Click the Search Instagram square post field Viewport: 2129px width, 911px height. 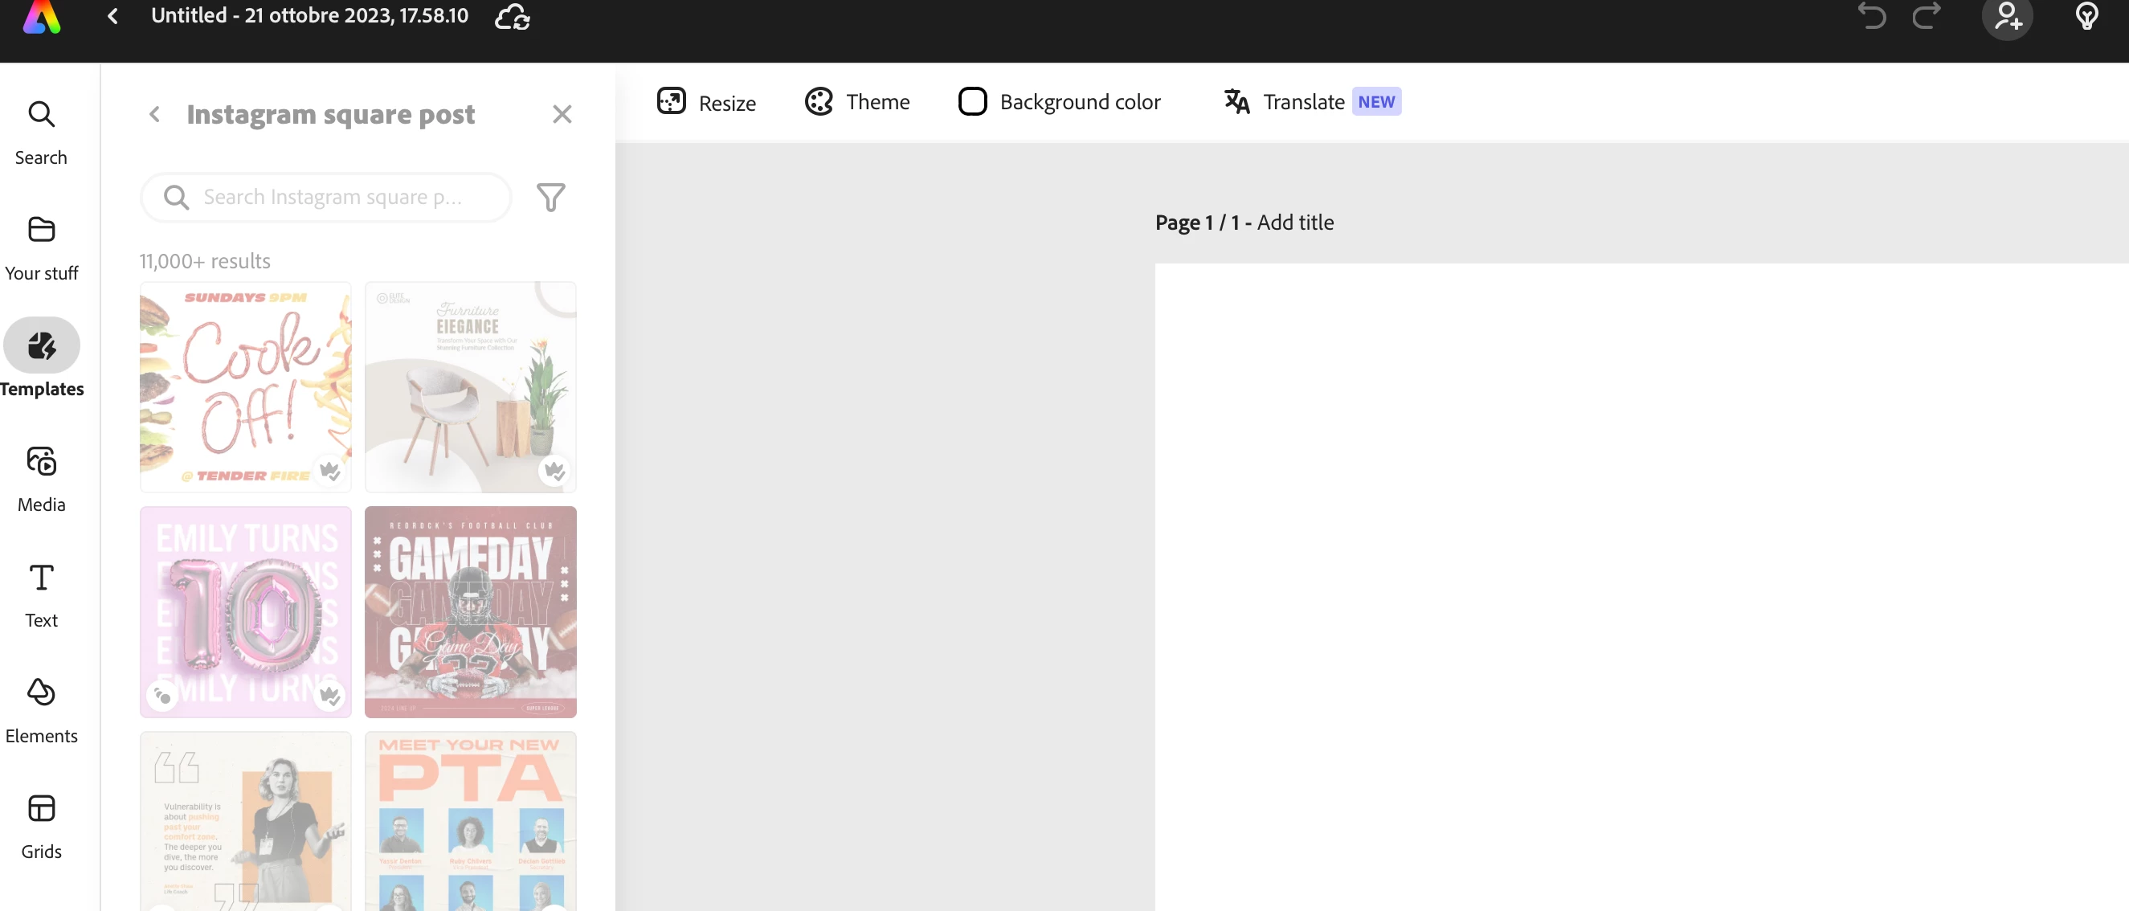(330, 197)
